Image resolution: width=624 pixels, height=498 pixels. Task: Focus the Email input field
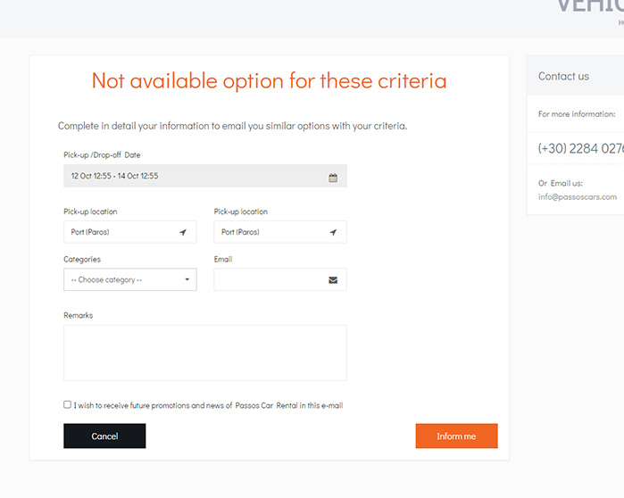pos(270,280)
